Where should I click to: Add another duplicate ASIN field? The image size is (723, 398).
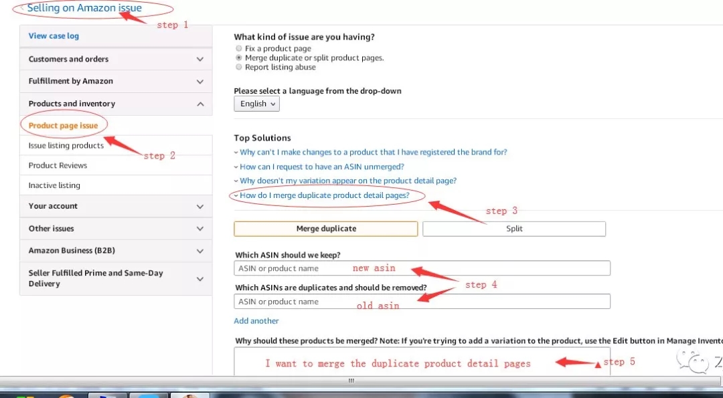pos(256,320)
